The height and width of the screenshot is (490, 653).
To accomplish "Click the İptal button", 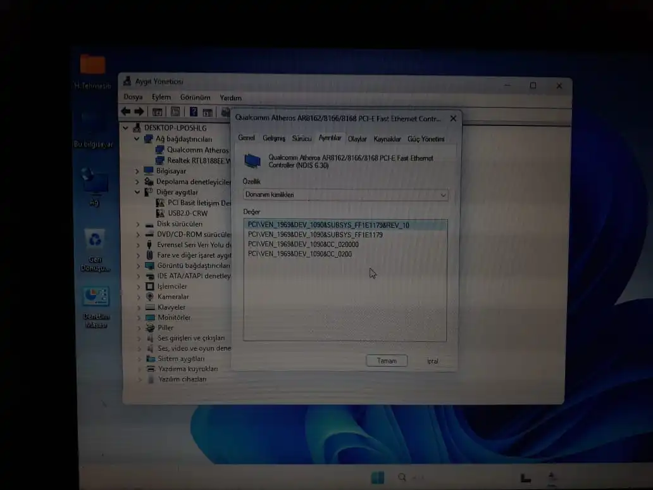I will tap(432, 361).
